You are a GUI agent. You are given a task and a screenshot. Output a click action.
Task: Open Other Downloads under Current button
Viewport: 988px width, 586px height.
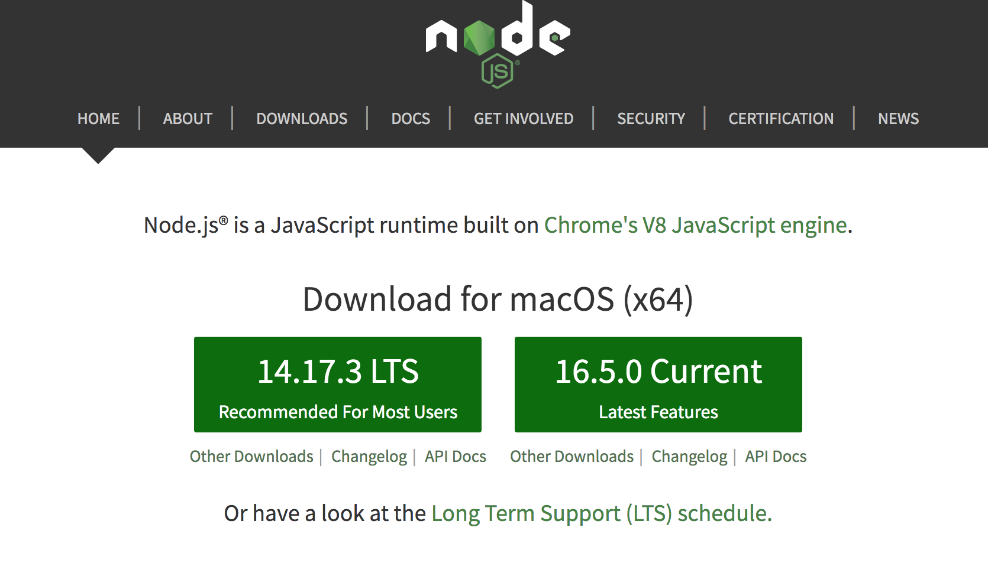[572, 457]
